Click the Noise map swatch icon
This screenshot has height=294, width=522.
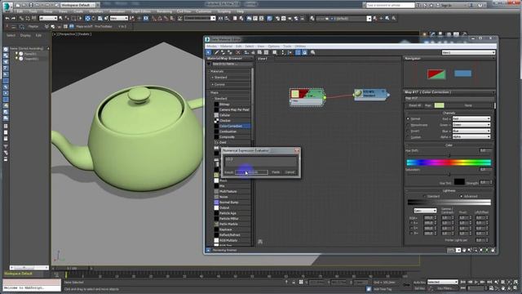216,197
